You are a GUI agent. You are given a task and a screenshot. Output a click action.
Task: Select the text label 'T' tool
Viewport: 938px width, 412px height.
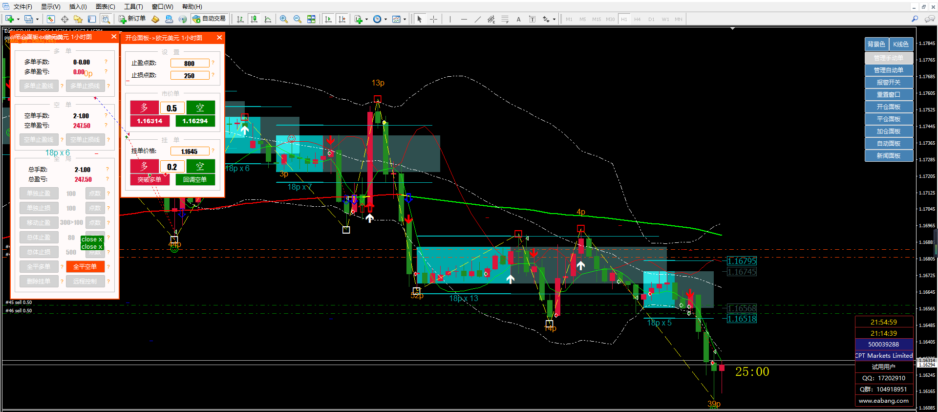tap(532, 19)
